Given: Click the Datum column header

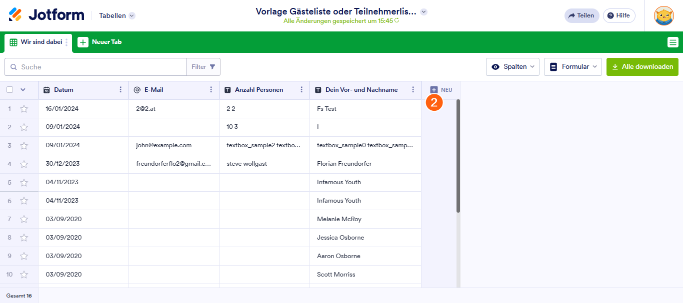Looking at the screenshot, I should coord(83,90).
